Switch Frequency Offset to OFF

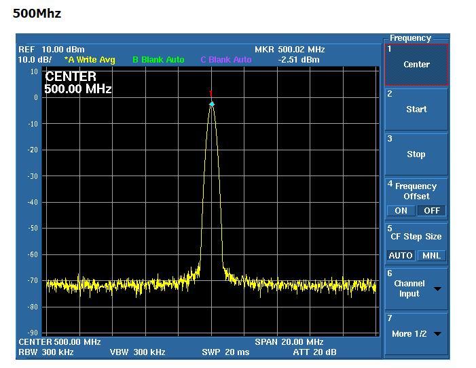coord(432,210)
